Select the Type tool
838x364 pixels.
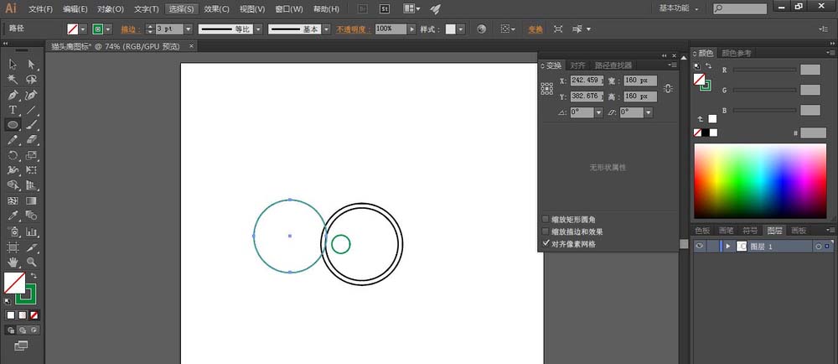coord(13,110)
